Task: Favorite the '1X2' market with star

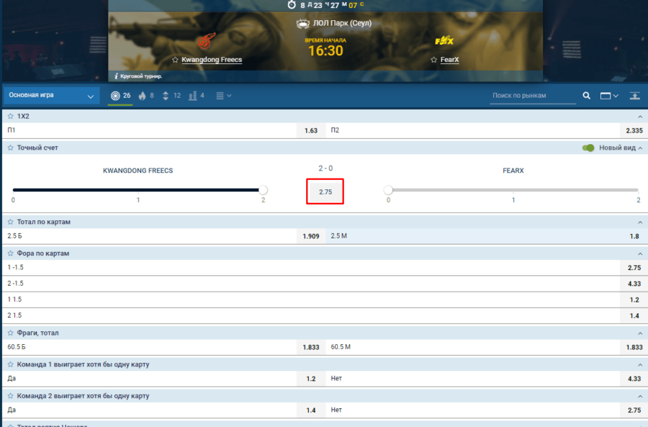Action: pyautogui.click(x=10, y=116)
